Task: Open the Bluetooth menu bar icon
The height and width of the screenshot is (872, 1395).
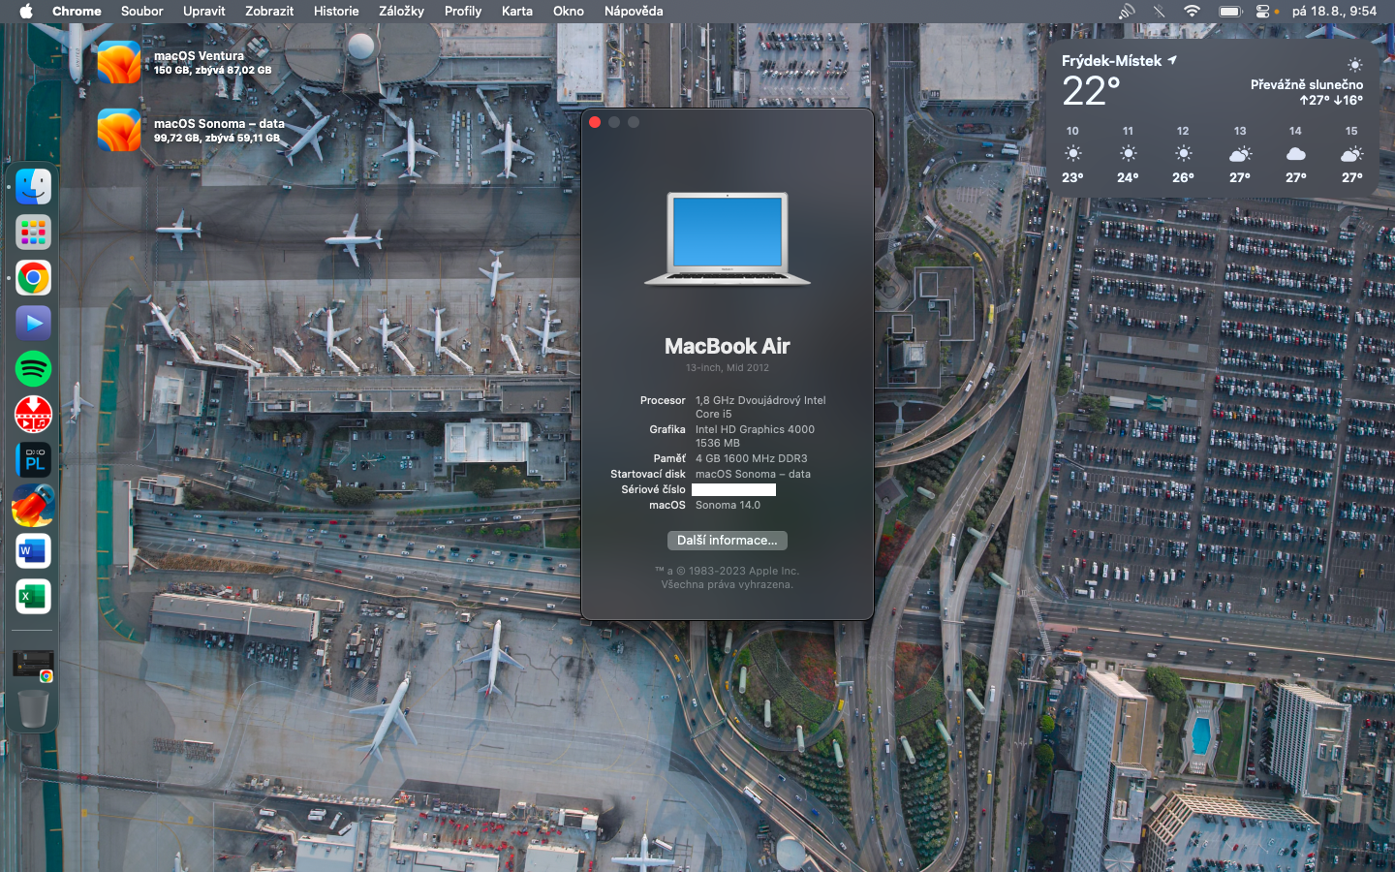Action: 1159,12
